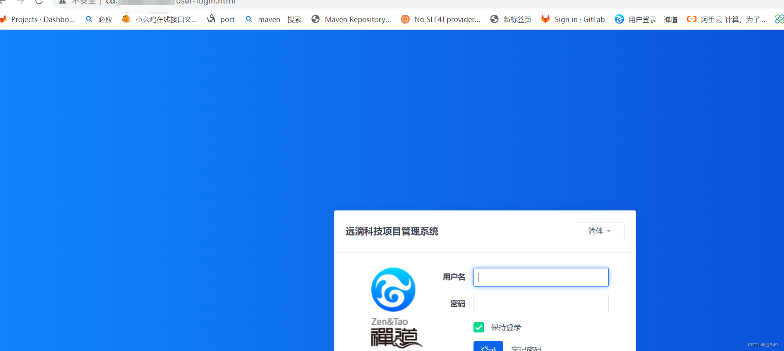Click the GitLab fox icon beside Sign in
The height and width of the screenshot is (351, 784).
coord(546,19)
